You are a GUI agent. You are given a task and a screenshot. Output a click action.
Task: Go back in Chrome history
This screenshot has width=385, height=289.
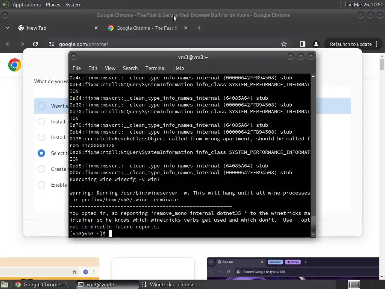pos(8,44)
